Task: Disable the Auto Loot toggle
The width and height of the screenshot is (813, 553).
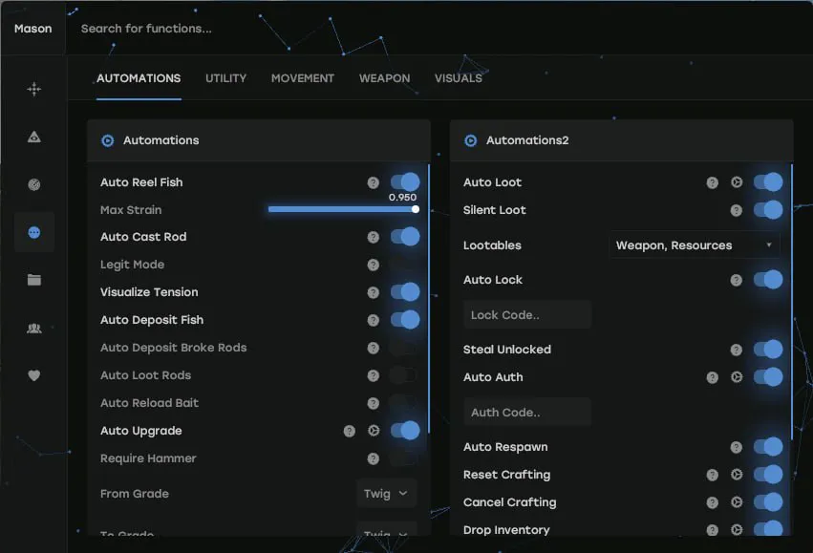Action: [768, 181]
